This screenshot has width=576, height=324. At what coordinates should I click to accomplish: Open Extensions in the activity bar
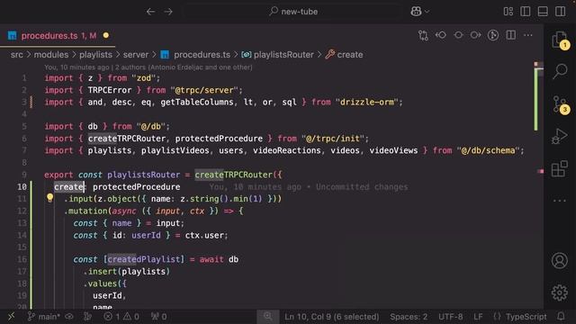[x=560, y=169]
